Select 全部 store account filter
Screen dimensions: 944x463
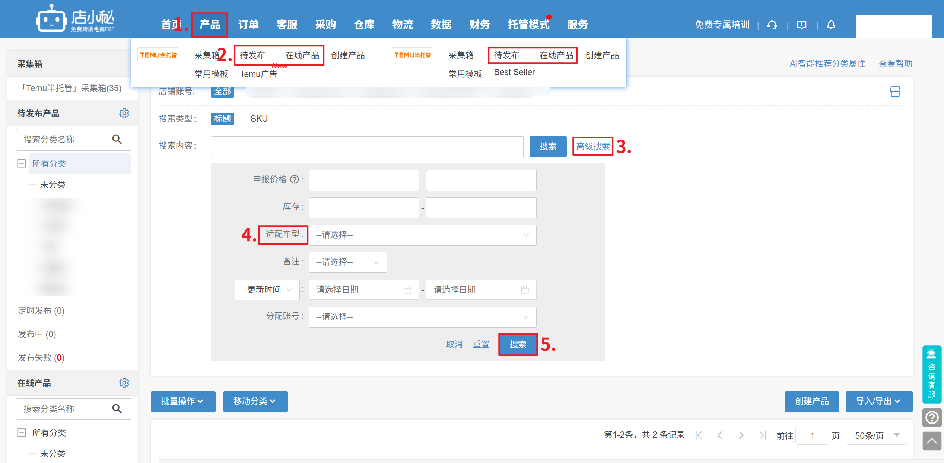pos(222,92)
